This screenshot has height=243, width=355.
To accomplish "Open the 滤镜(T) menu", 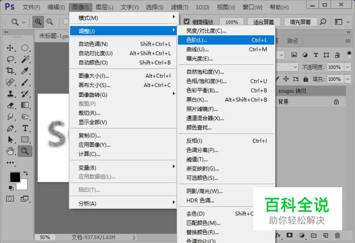I will (x=180, y=7).
